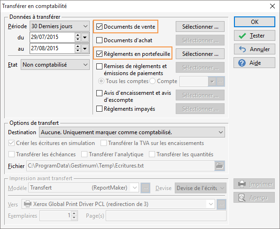Expand the Période dropdown showing 30 Derniers jours

point(60,26)
